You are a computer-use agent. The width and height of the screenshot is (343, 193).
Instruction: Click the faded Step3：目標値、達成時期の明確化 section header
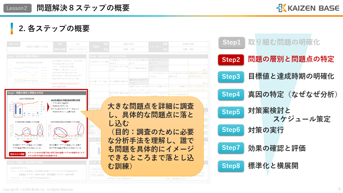pyautogui.click(x=47, y=163)
